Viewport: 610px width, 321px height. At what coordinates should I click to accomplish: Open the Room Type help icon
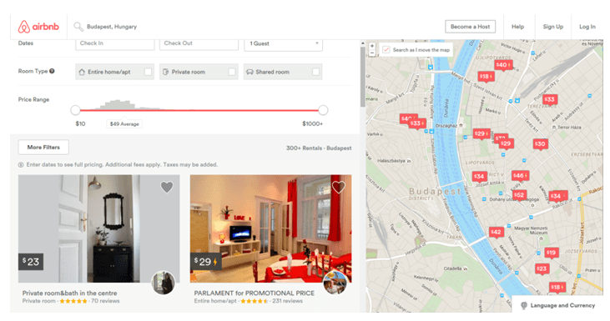click(52, 71)
